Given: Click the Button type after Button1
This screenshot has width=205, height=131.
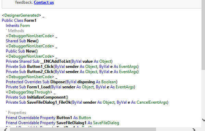Looking at the screenshot, I should [85, 118].
